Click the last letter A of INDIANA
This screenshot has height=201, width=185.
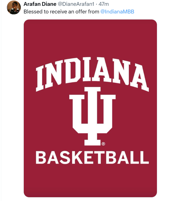tap(140, 77)
